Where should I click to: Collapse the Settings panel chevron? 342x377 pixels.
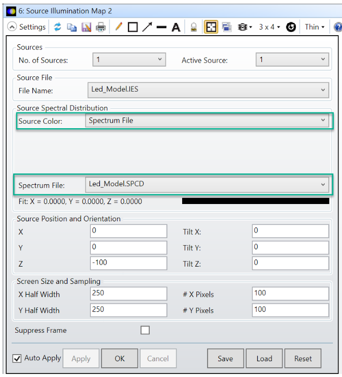coord(11,27)
